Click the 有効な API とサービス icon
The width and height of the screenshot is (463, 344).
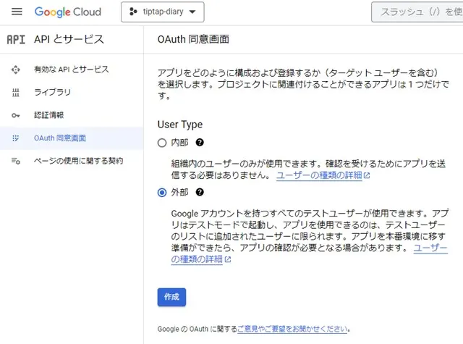(x=16, y=70)
